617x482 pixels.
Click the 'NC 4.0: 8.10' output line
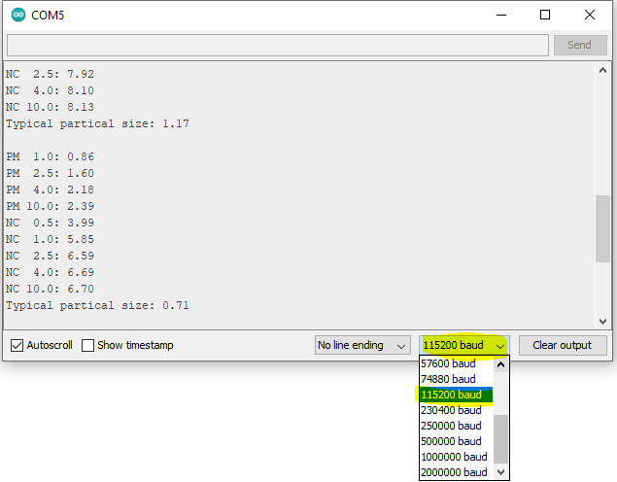point(50,90)
